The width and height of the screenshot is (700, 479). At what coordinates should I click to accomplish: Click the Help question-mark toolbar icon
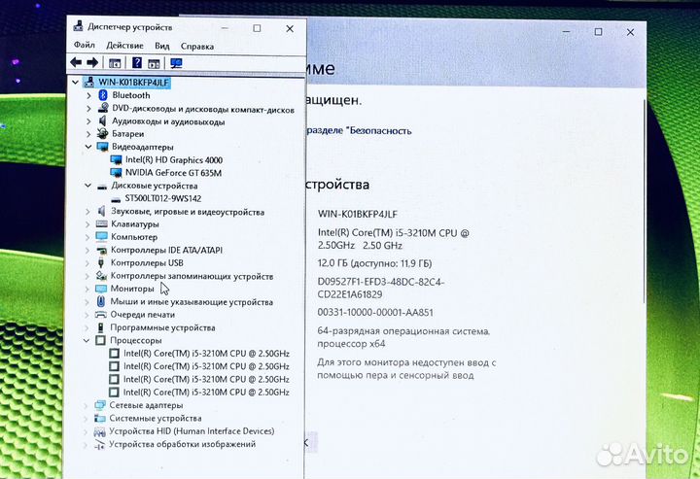click(x=137, y=63)
